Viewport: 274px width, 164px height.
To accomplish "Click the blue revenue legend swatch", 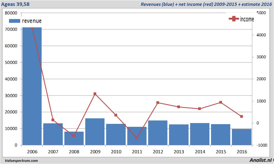I will click(x=14, y=21).
